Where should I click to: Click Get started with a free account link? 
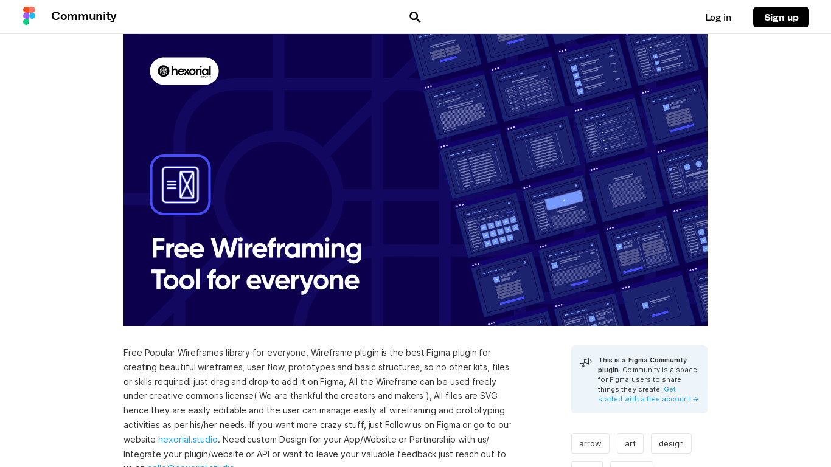click(x=648, y=394)
